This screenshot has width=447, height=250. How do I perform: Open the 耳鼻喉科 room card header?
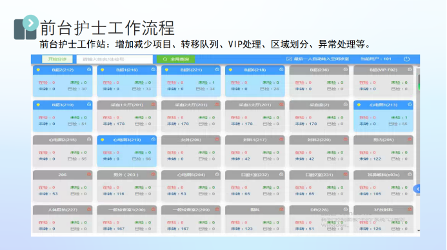[x=383, y=175]
